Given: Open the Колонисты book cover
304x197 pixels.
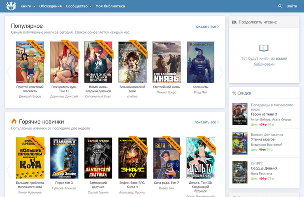Looking at the screenshot, I should click(201, 62).
